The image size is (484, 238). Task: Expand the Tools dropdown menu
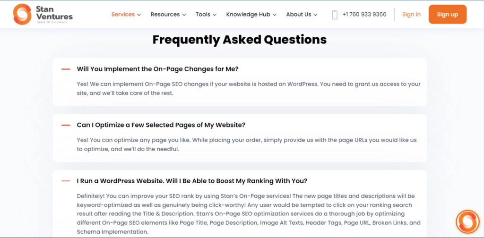coord(206,15)
